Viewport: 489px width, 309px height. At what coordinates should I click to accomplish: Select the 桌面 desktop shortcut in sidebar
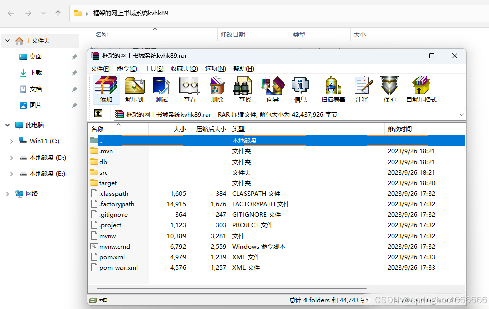click(36, 57)
